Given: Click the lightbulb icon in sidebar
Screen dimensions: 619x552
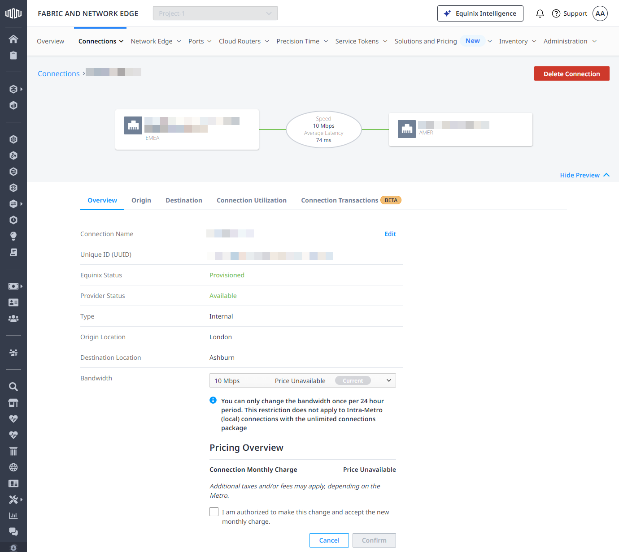Looking at the screenshot, I should 13,236.
